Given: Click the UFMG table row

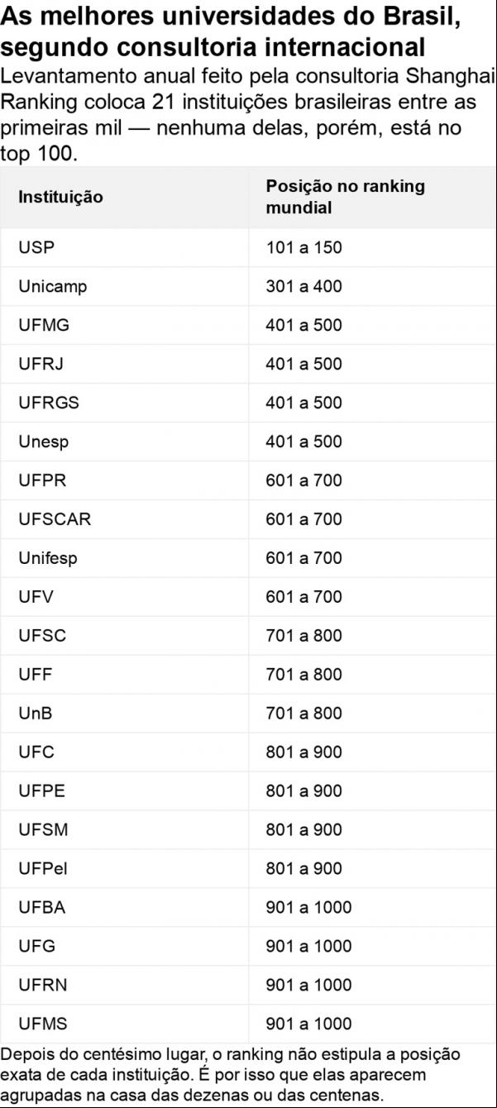Looking at the screenshot, I should click(248, 325).
